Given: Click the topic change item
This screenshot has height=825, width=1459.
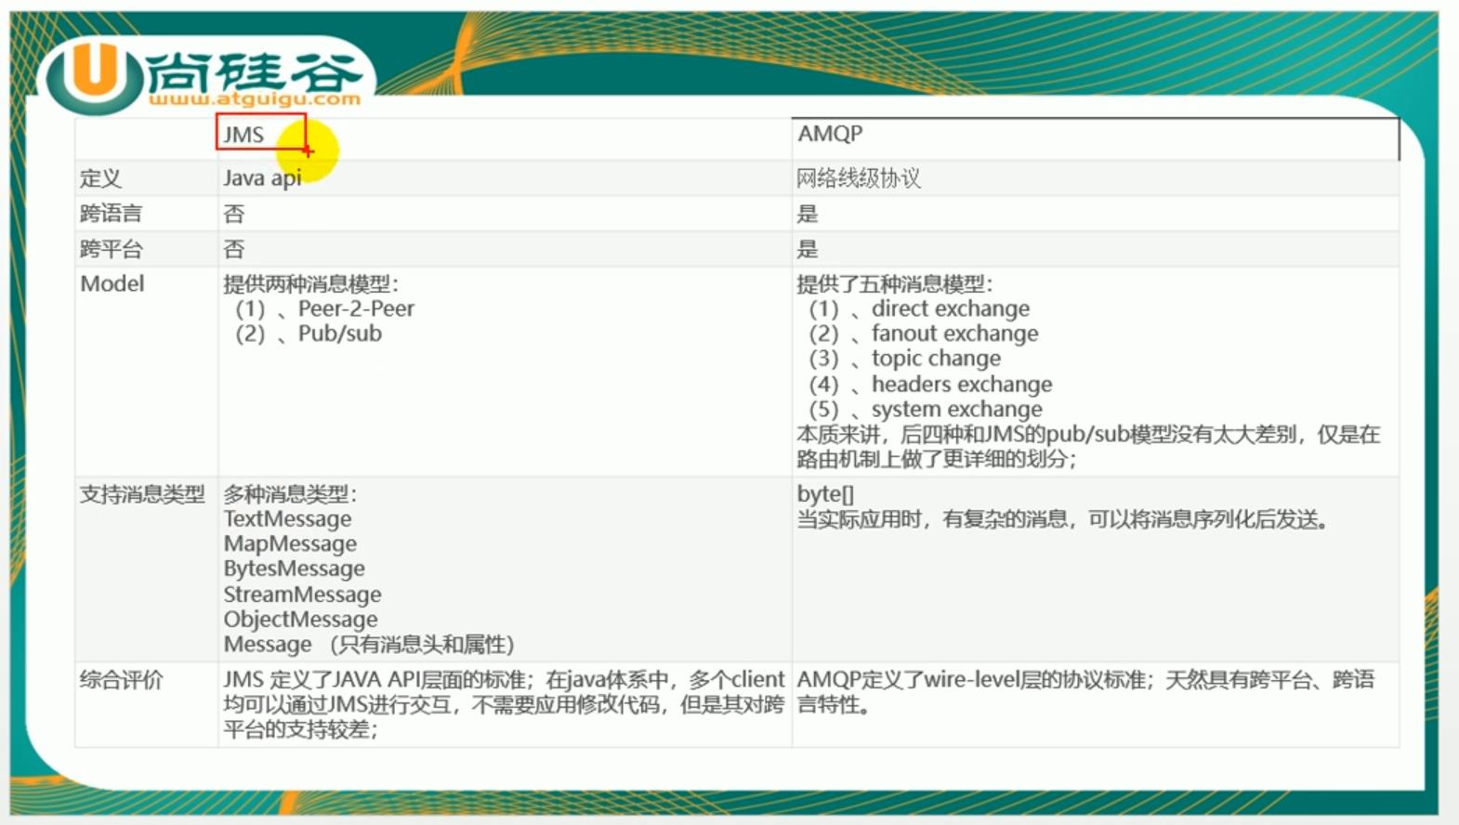Looking at the screenshot, I should tap(905, 359).
